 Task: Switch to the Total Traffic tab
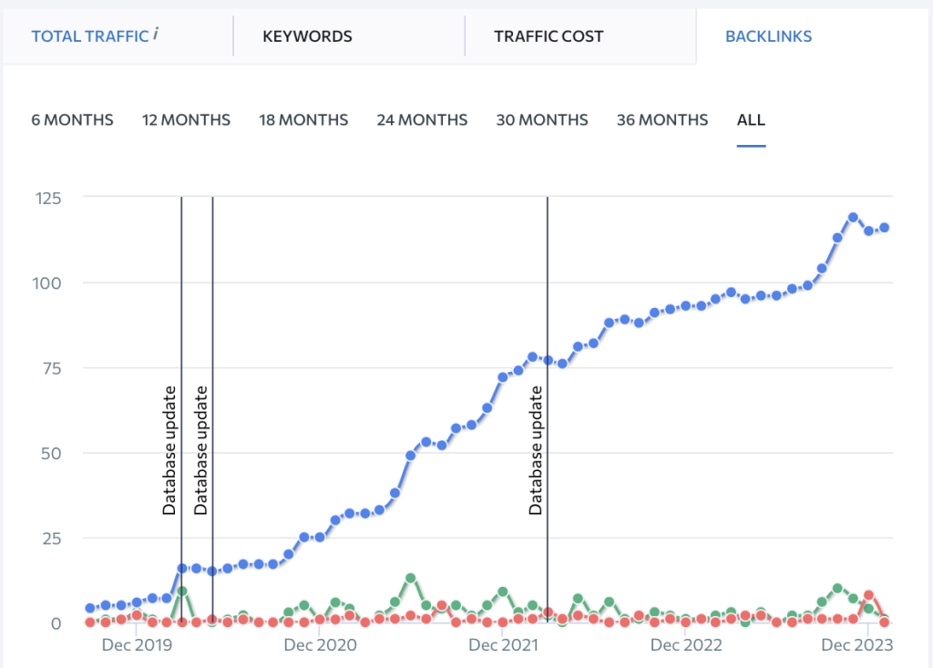point(89,37)
